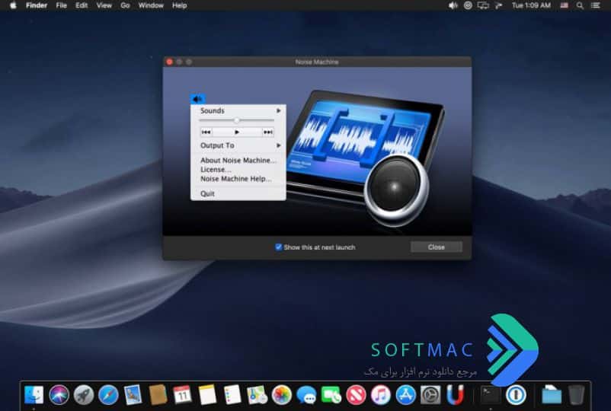Open the menu bar volume icon
The height and width of the screenshot is (411, 611).
(453, 5)
